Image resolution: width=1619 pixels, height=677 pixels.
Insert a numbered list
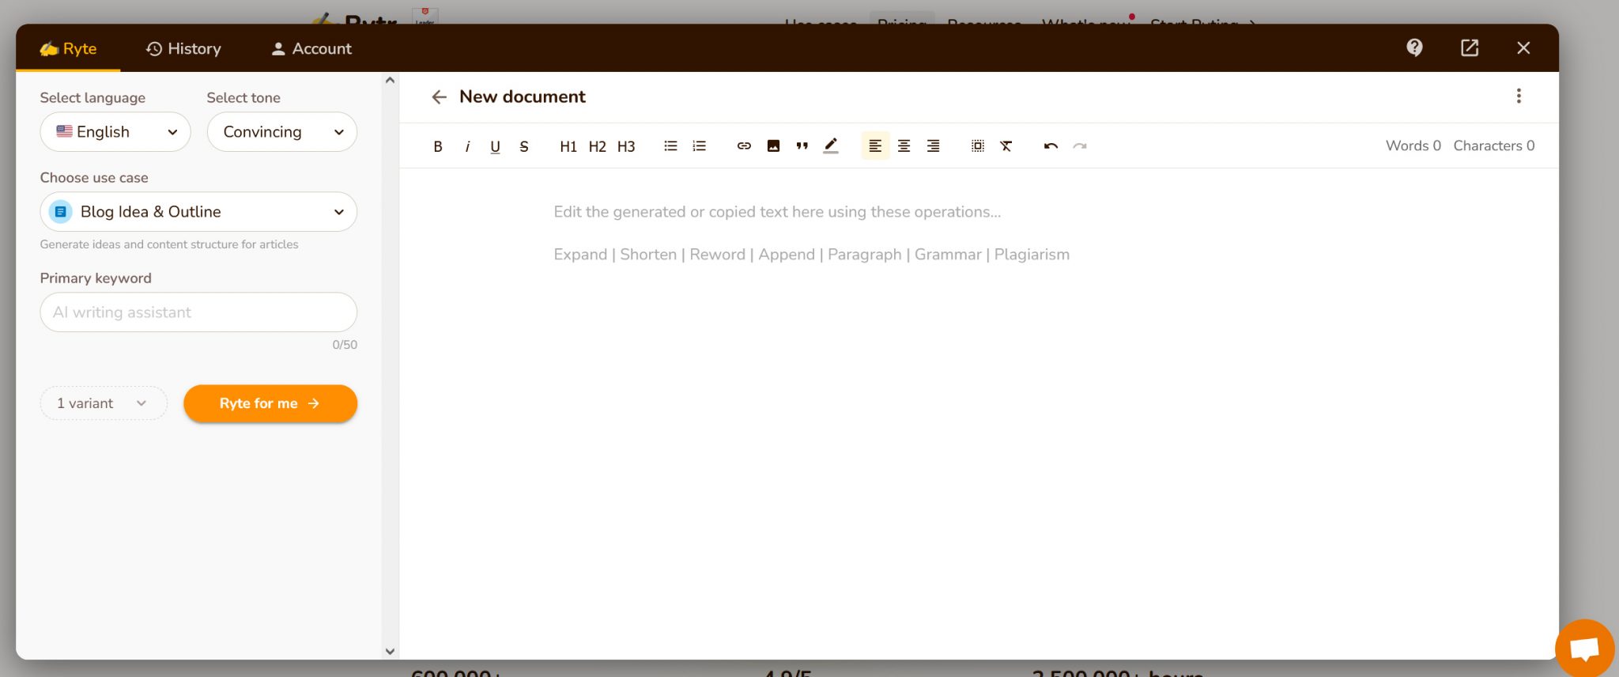click(x=699, y=146)
